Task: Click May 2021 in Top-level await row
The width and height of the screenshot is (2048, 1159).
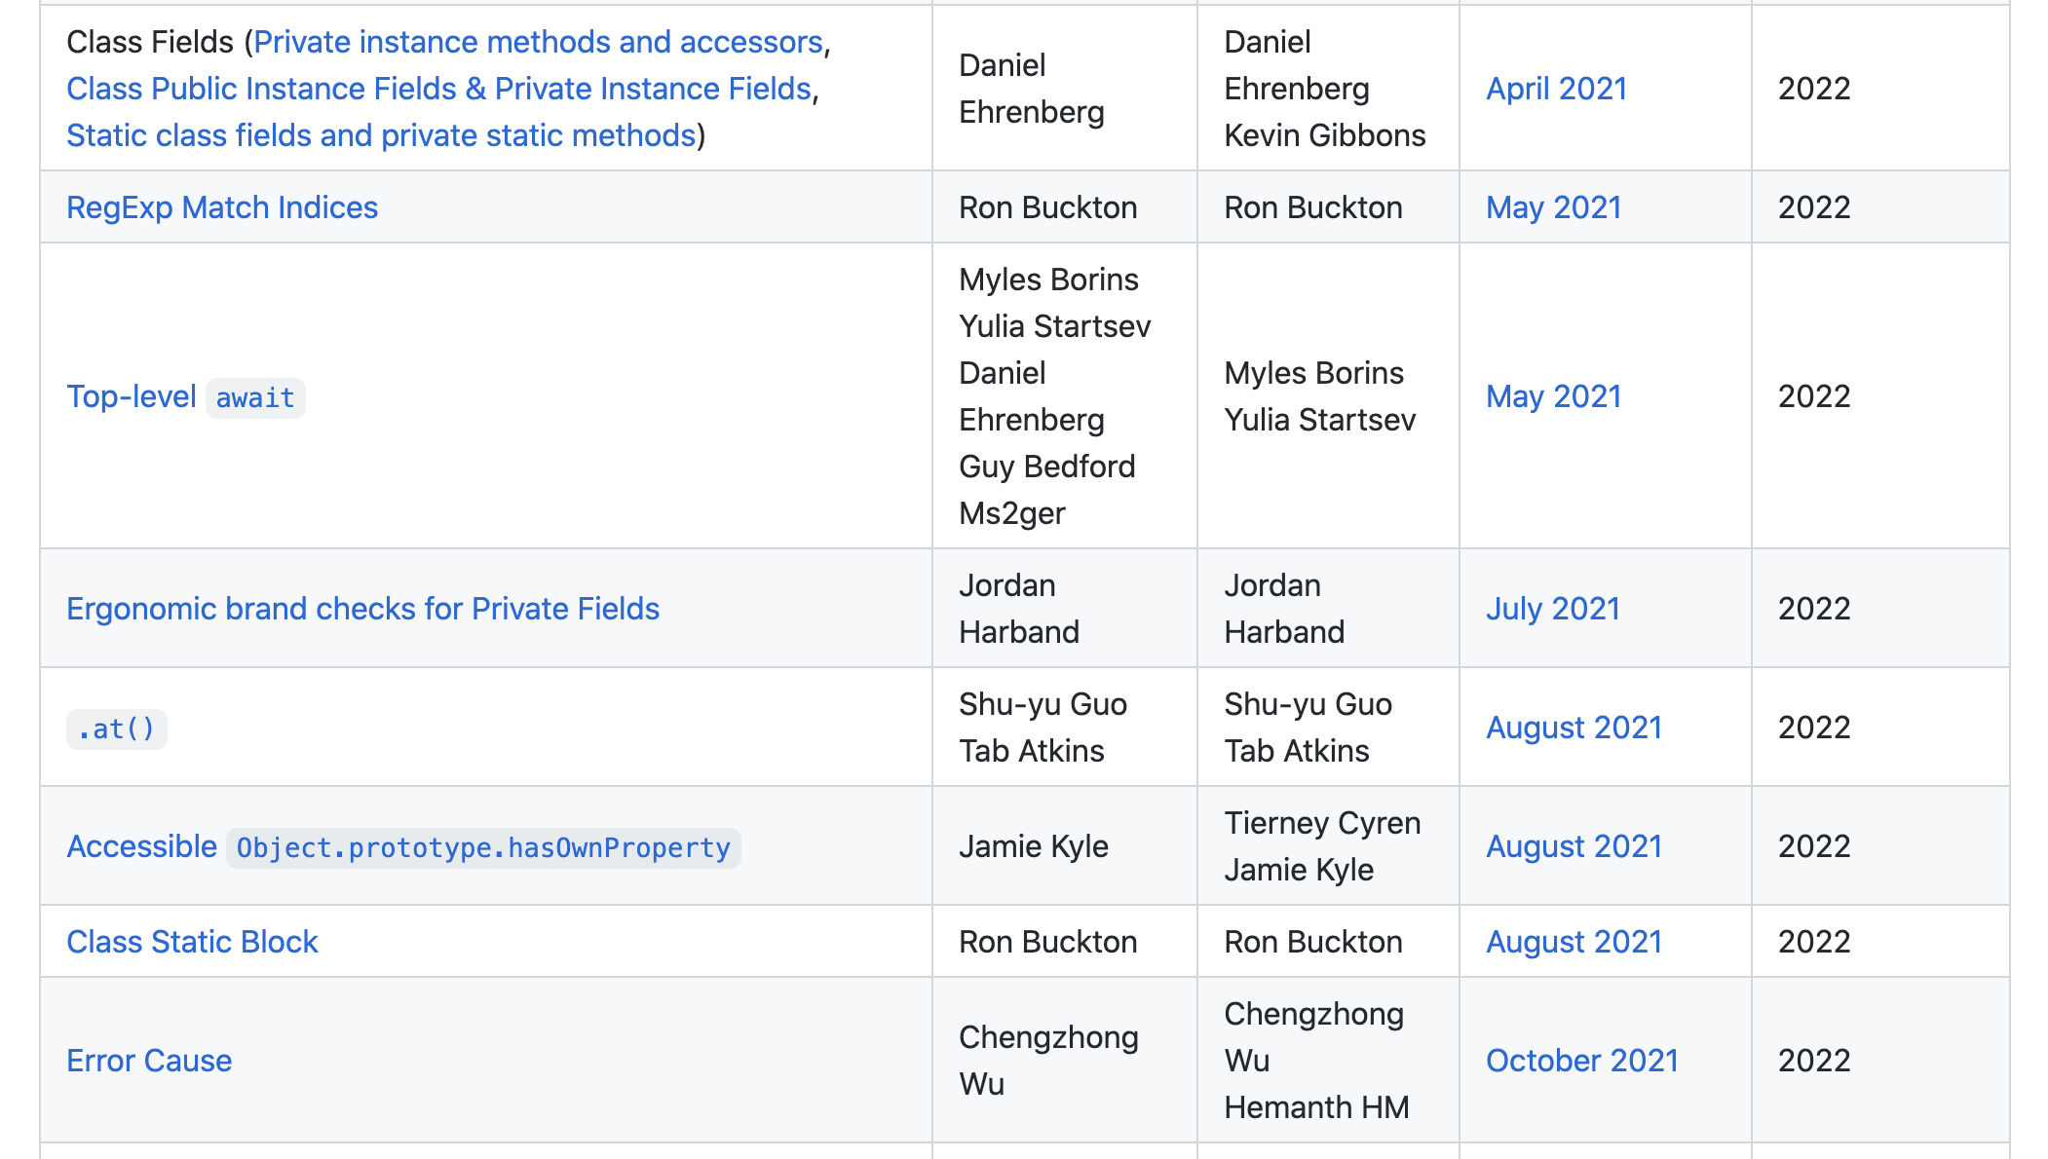Action: 1553,396
